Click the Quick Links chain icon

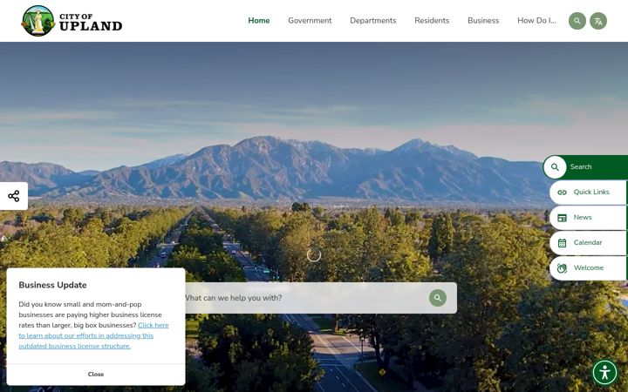click(x=562, y=193)
